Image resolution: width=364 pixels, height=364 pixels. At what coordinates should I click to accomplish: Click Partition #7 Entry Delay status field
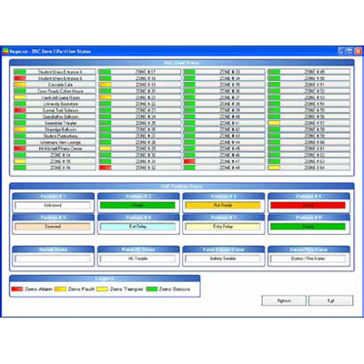223,227
